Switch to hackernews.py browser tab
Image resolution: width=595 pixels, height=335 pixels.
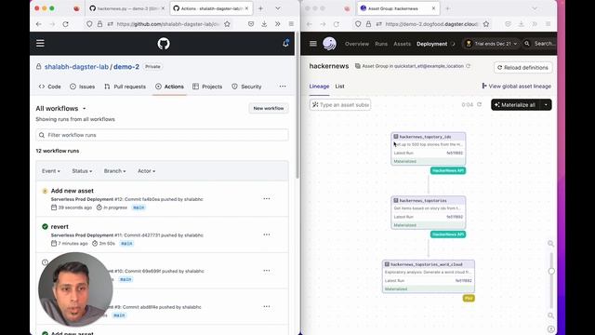pos(126,8)
